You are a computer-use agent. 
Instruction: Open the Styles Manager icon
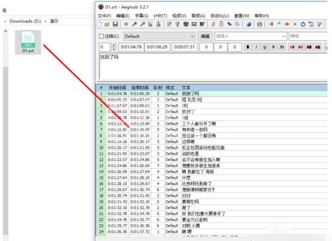click(213, 24)
